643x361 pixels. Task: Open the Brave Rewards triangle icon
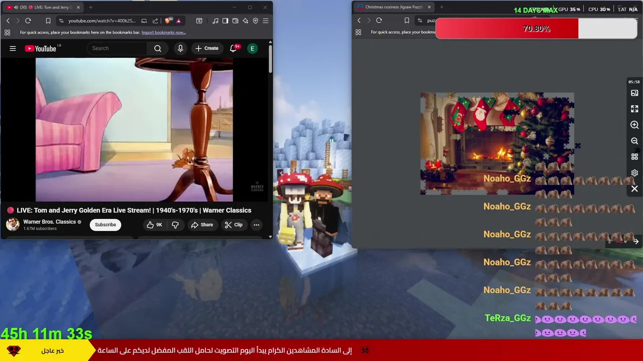(178, 21)
